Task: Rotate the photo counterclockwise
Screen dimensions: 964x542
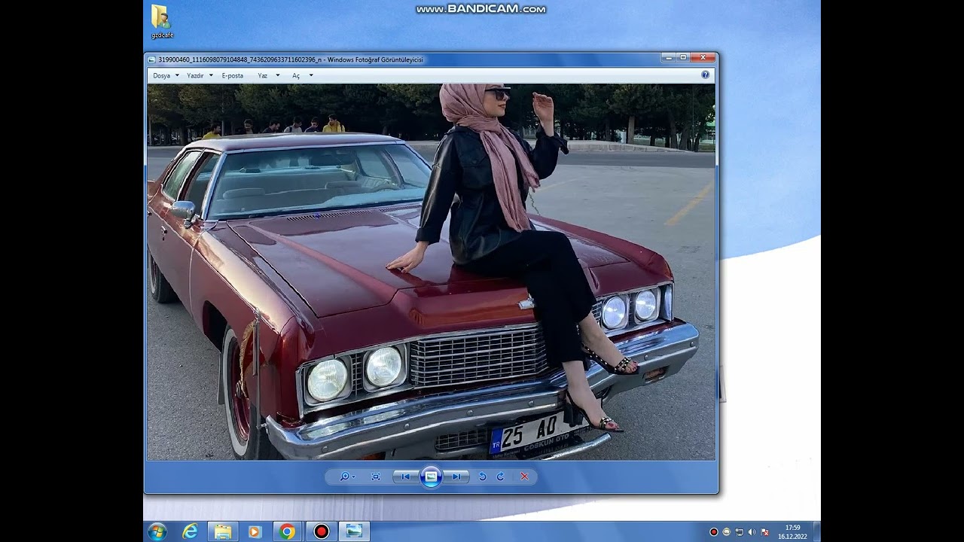Action: click(482, 477)
